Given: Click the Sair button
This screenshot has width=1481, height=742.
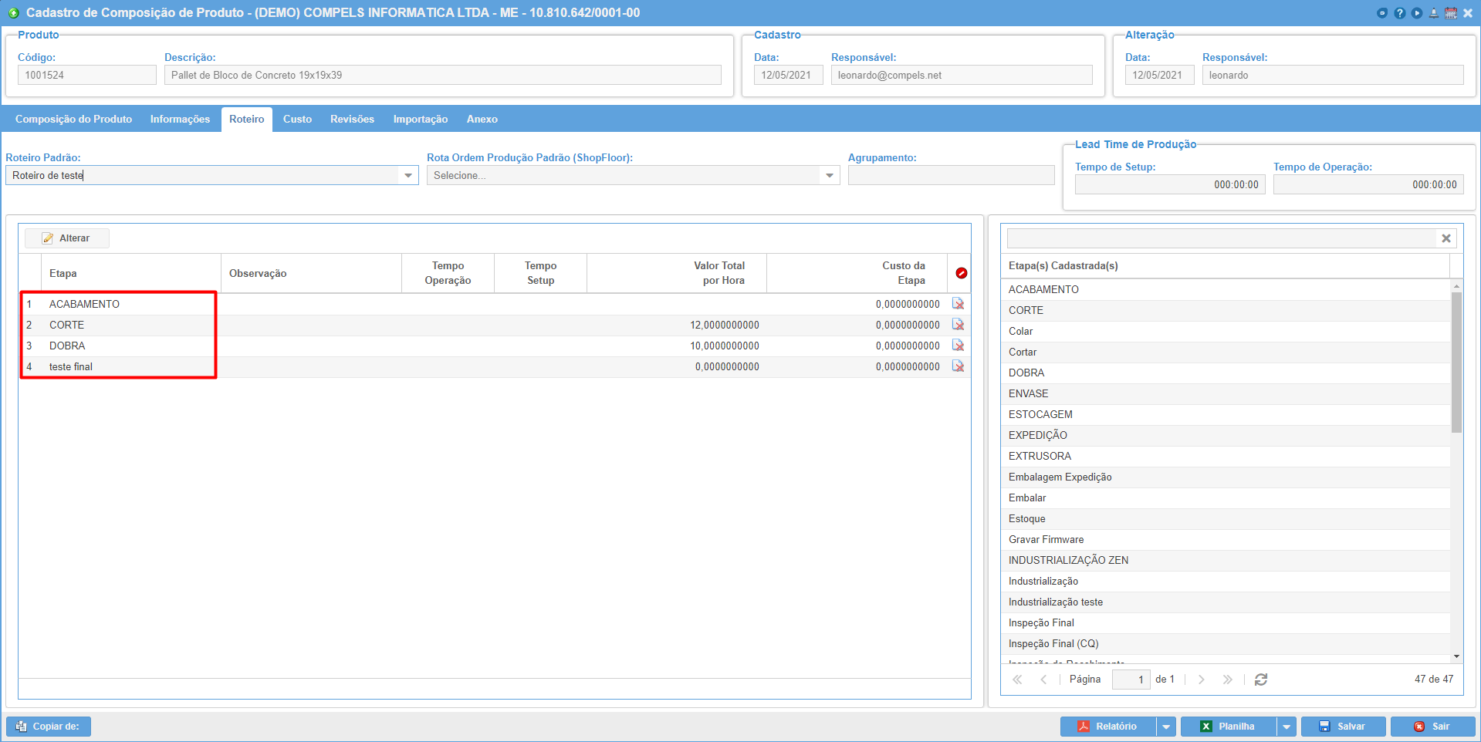Looking at the screenshot, I should 1433,727.
